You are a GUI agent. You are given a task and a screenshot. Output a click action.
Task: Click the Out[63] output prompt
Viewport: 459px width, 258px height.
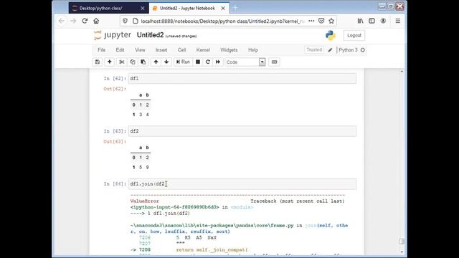coord(115,142)
